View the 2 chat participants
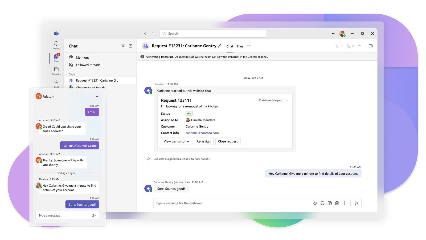 pos(350,46)
